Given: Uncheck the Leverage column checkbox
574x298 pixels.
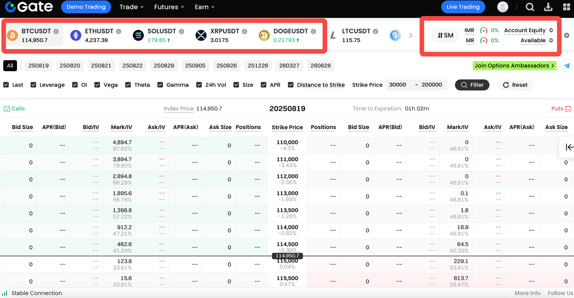Looking at the screenshot, I should 33,85.
